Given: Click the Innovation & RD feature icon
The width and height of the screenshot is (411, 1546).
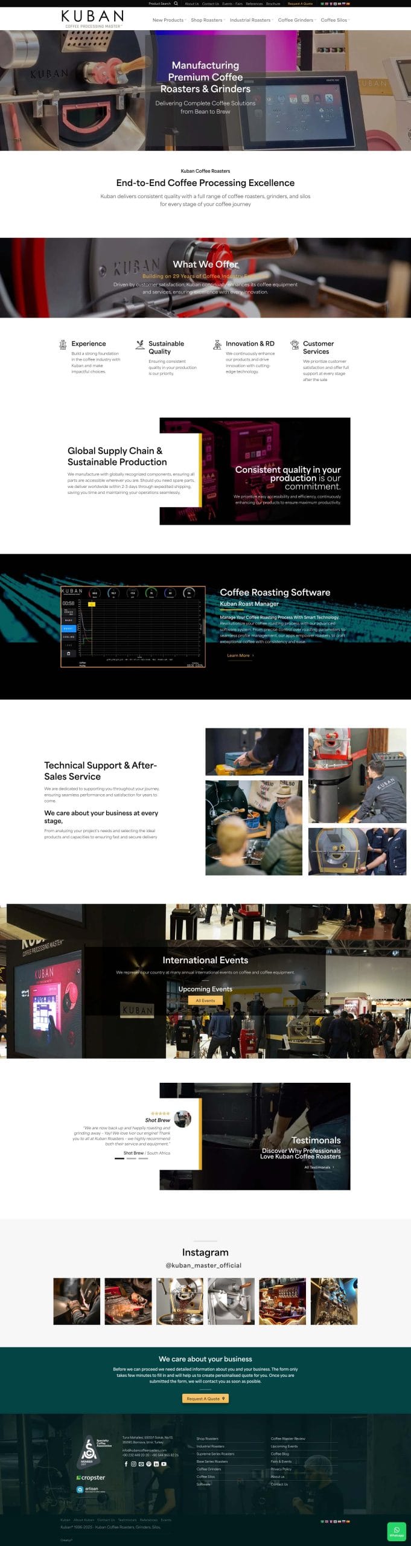Looking at the screenshot, I should (217, 345).
